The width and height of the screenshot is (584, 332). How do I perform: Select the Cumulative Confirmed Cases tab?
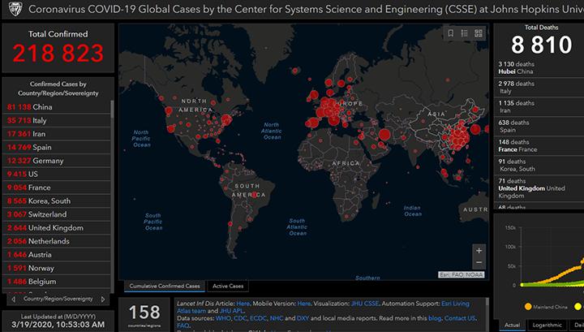click(x=165, y=287)
